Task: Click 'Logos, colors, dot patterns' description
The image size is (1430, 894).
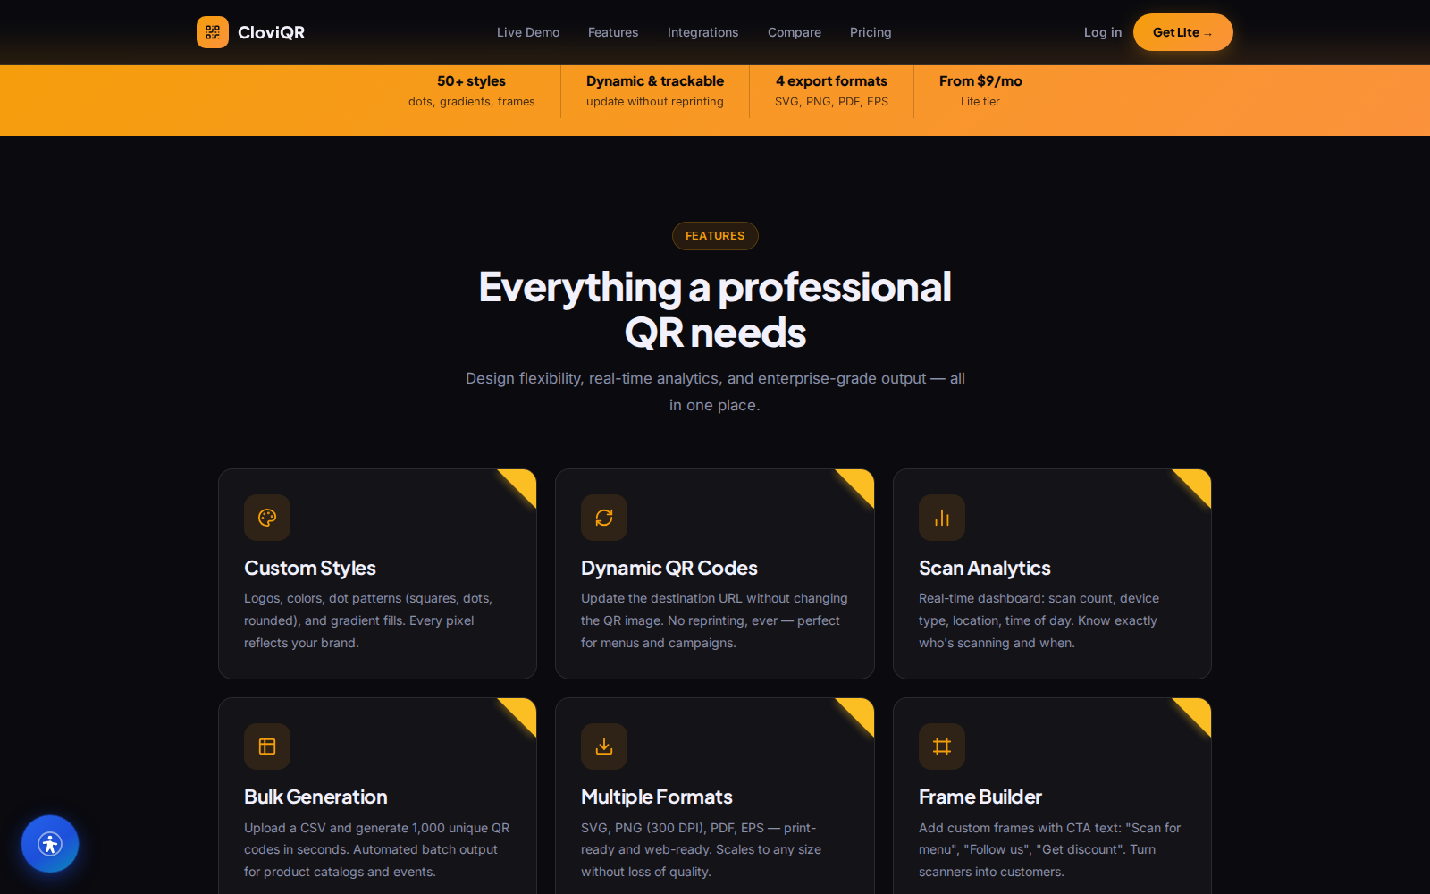Action: click(368, 620)
